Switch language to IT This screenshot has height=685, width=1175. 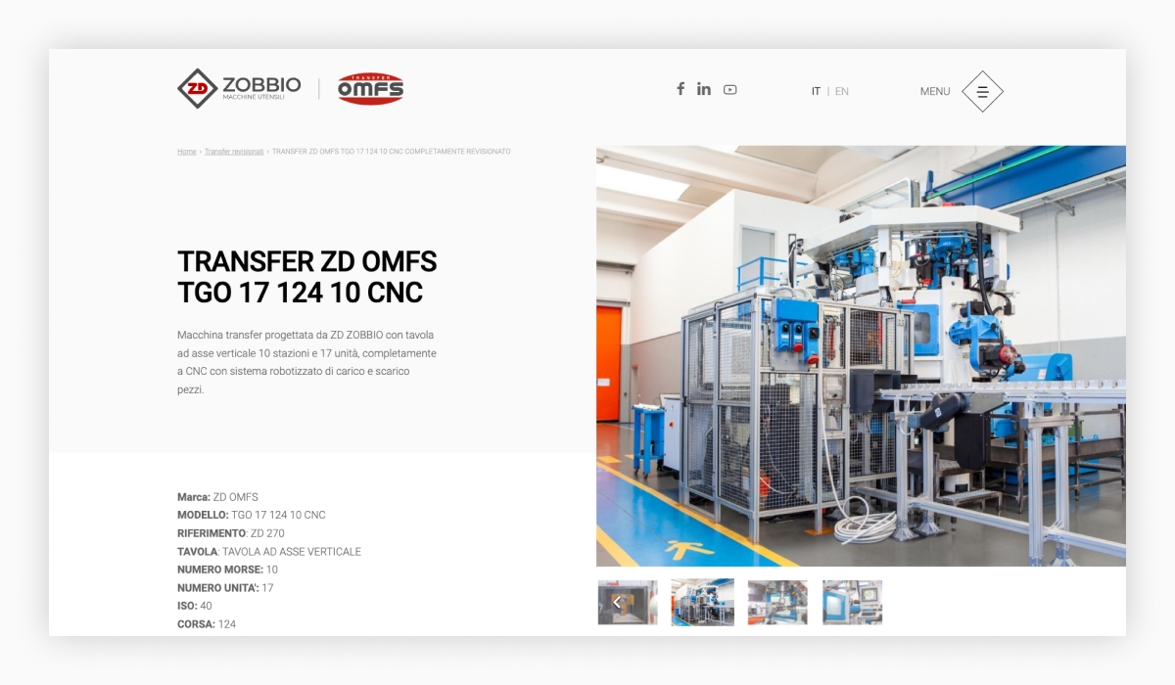[x=816, y=91]
